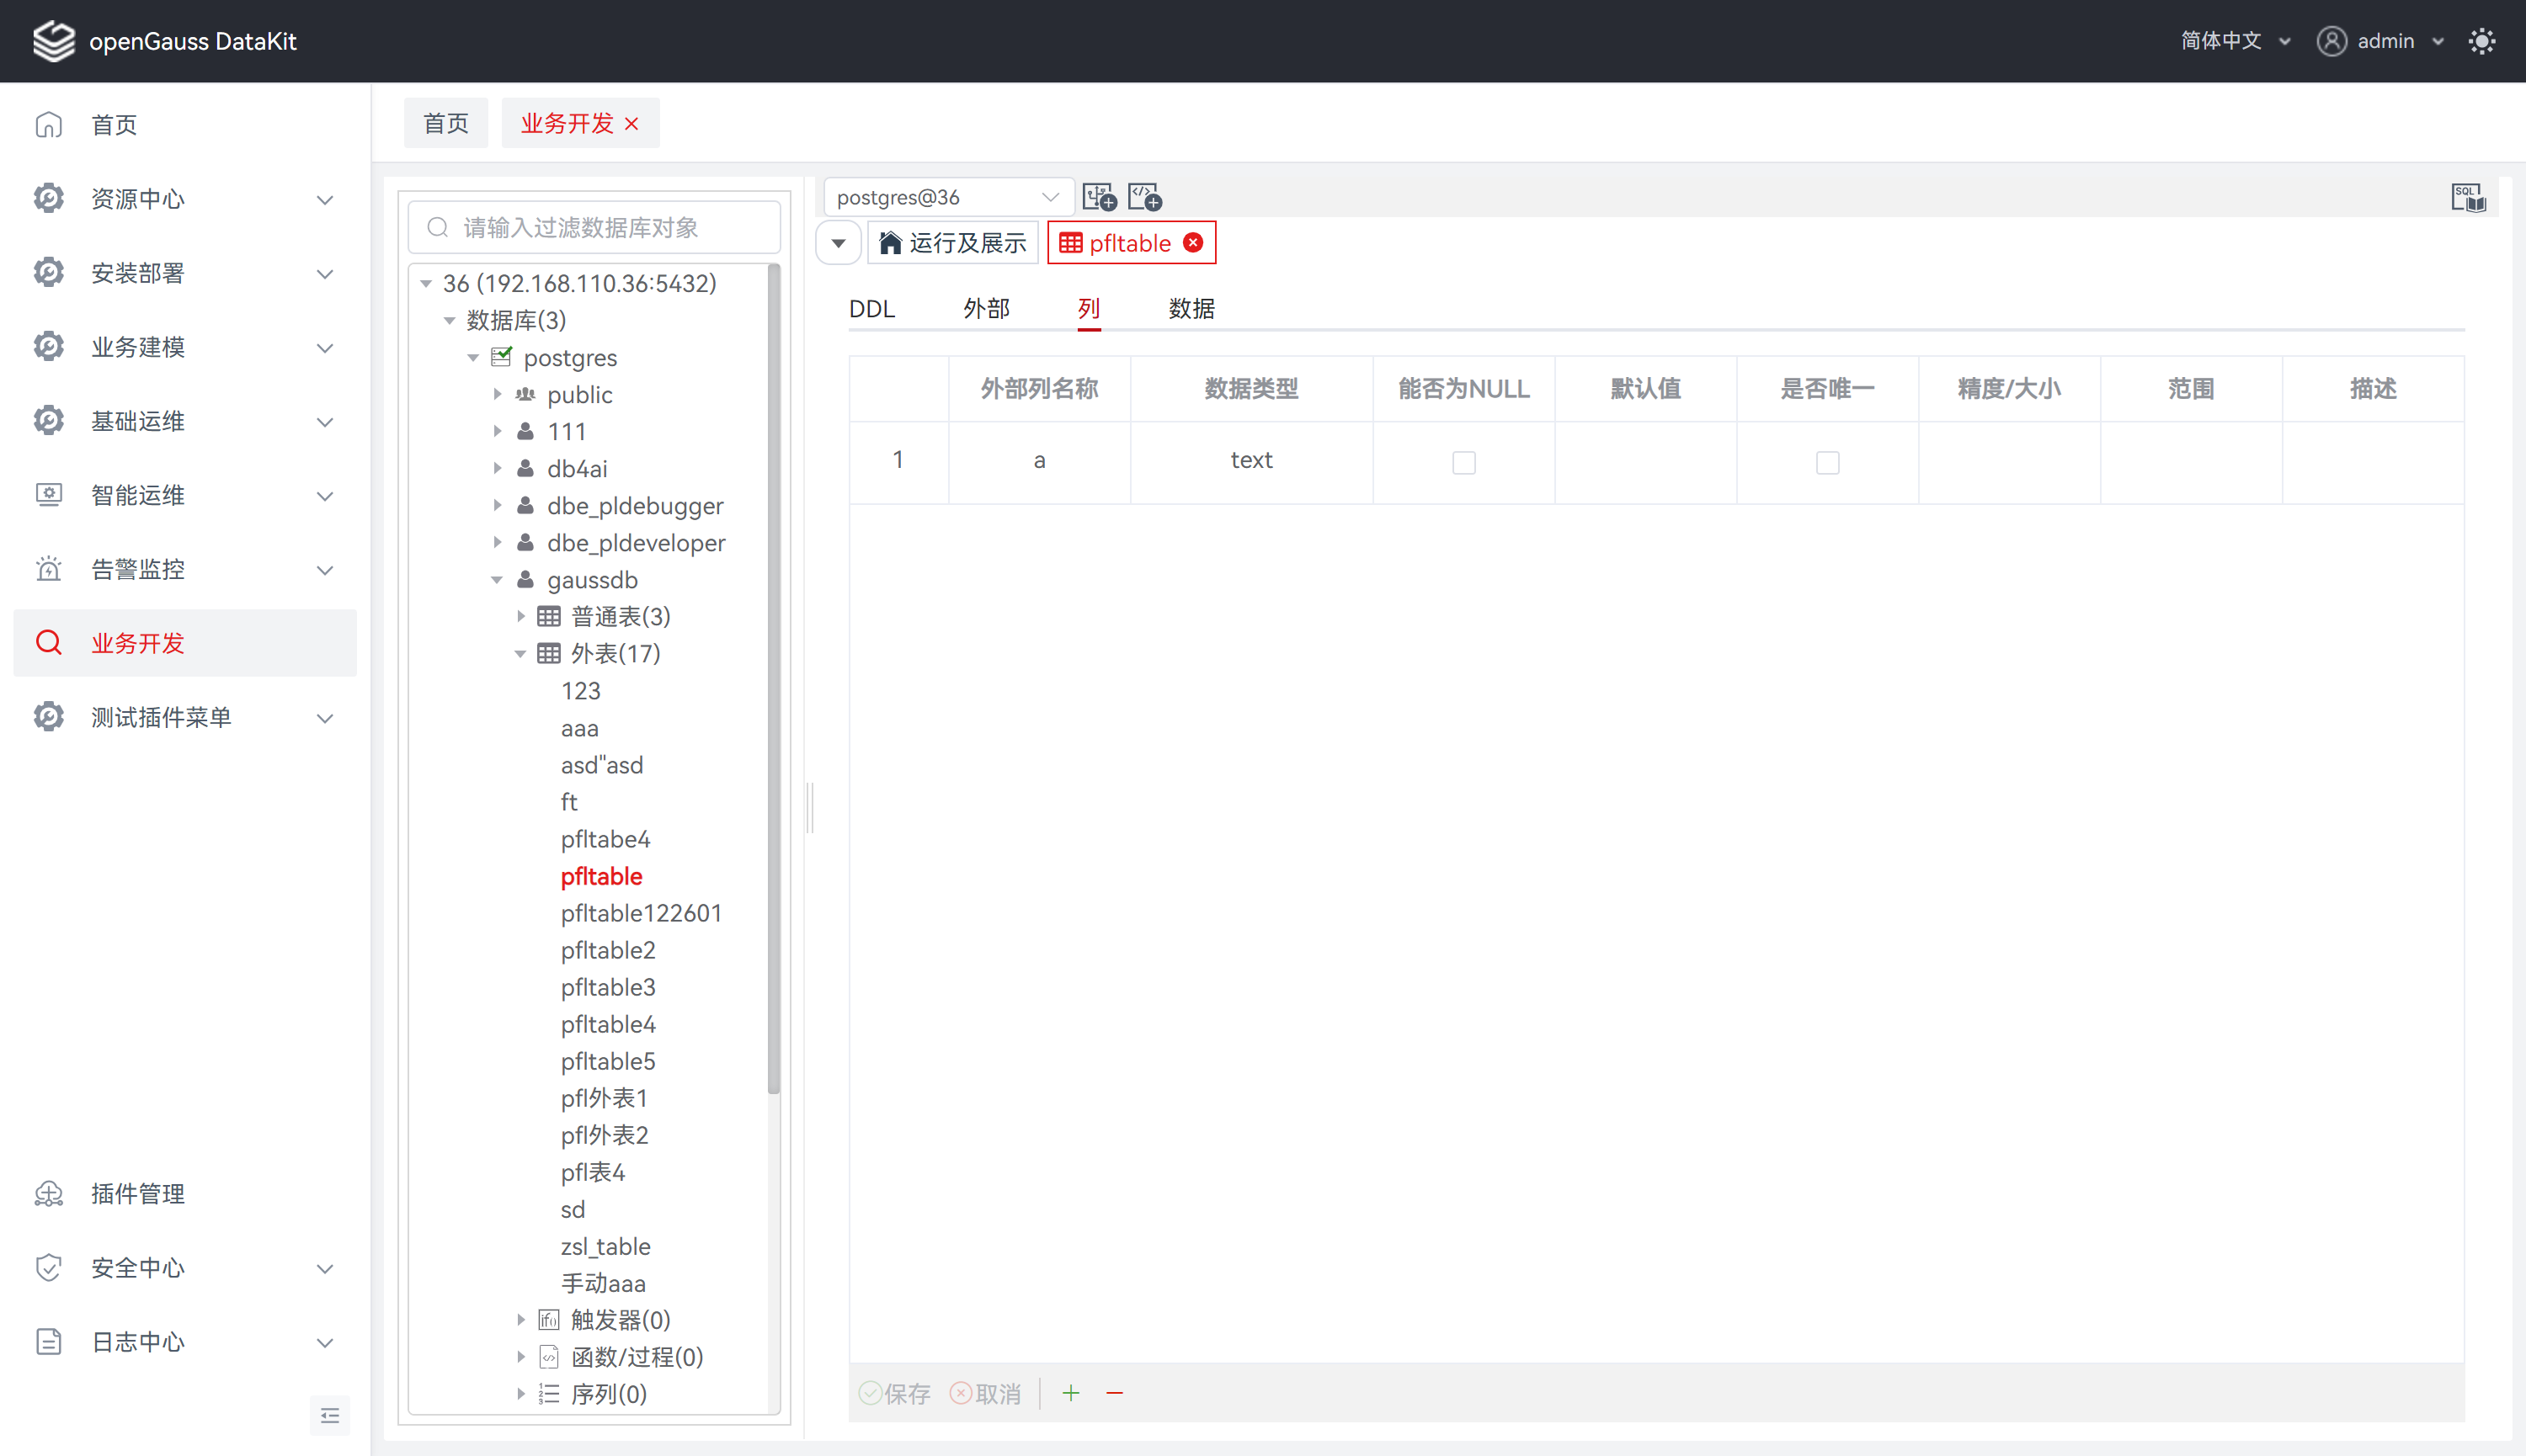Image resolution: width=2526 pixels, height=1456 pixels.
Task: Toggle the 能否为NULL checkbox for column a
Action: [1463, 462]
